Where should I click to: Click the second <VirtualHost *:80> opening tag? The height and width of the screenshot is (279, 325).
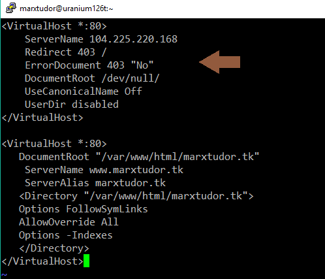[x=54, y=144]
